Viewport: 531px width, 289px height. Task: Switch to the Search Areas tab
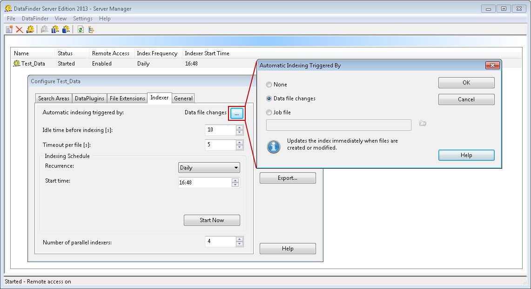[54, 99]
